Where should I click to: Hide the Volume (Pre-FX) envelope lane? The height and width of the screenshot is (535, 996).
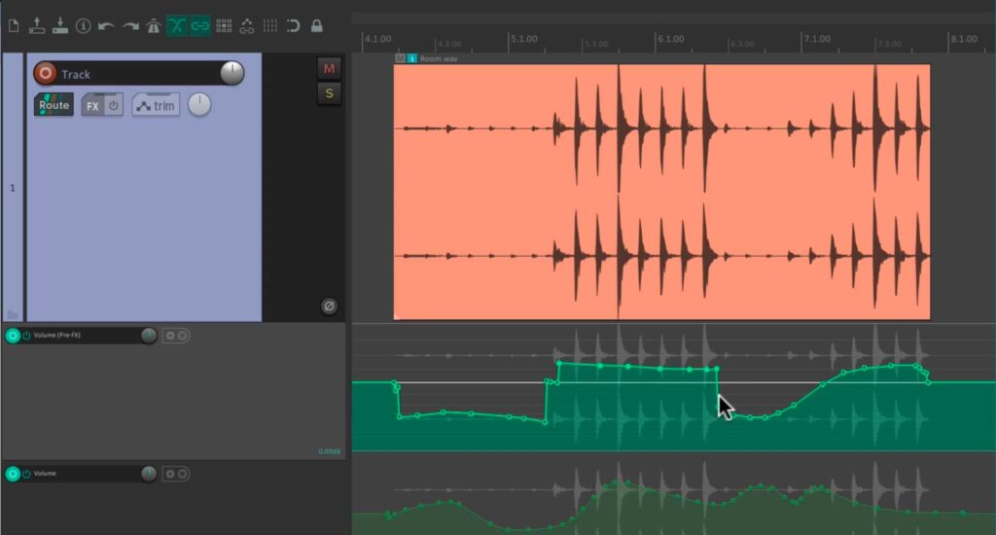click(182, 336)
